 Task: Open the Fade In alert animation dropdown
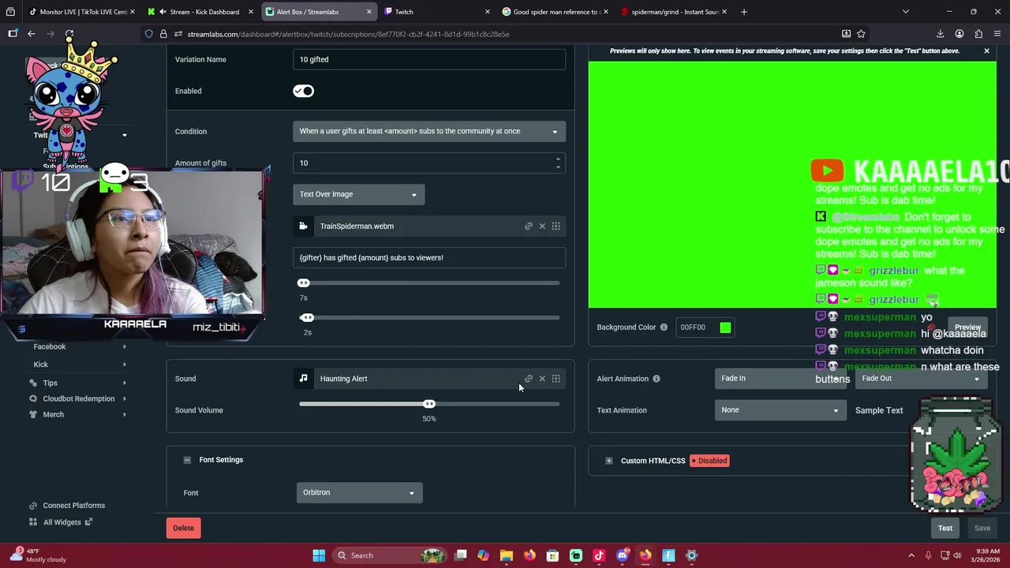pyautogui.click(x=780, y=378)
